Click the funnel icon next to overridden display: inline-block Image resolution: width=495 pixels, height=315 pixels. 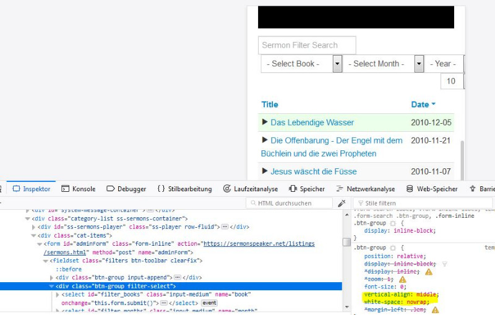tap(444, 264)
